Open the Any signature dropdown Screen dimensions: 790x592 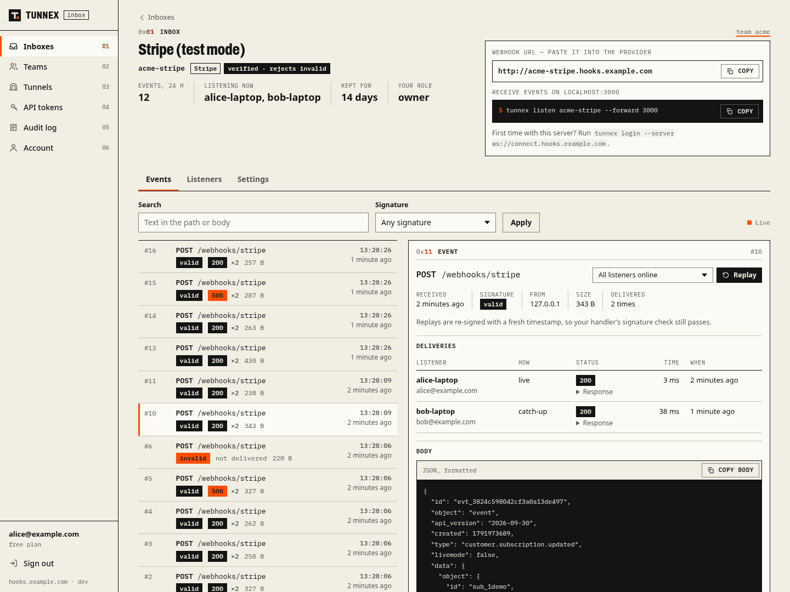(436, 223)
